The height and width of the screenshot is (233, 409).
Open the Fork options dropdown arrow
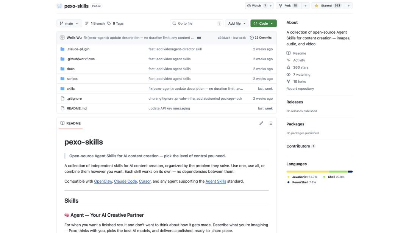[306, 6]
